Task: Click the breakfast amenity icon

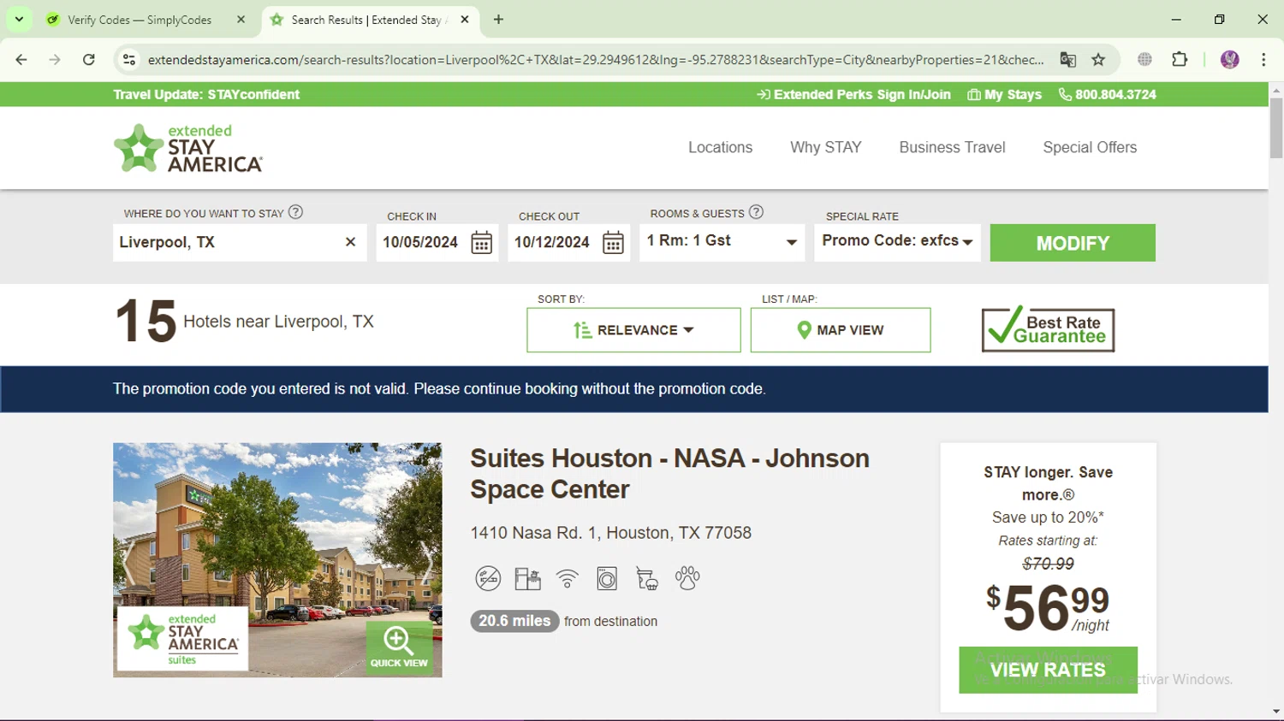Action: tap(647, 579)
